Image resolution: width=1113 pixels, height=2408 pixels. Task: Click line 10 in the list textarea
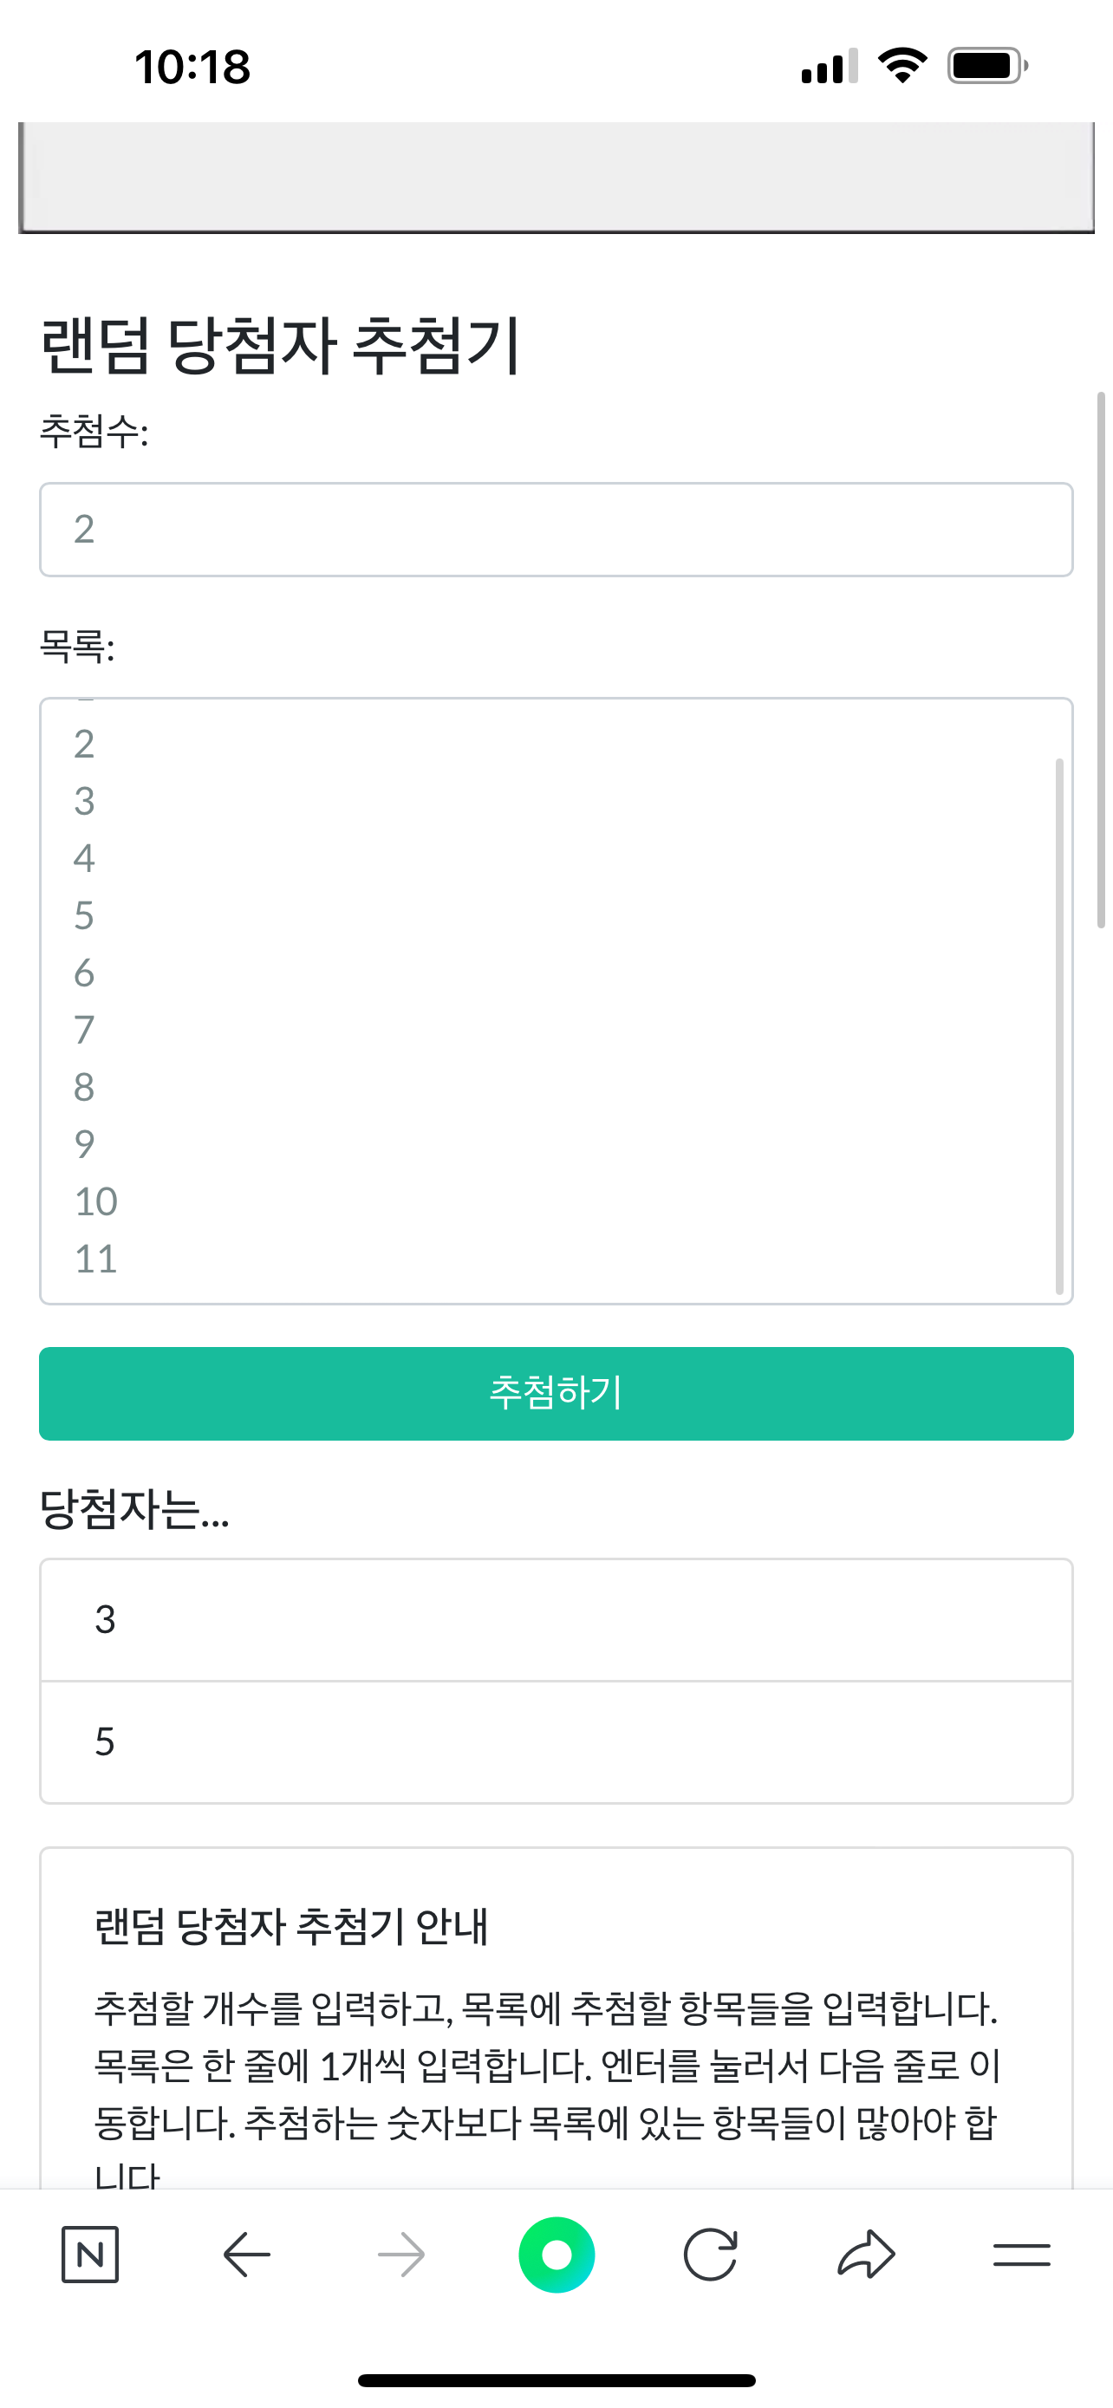(x=96, y=1202)
